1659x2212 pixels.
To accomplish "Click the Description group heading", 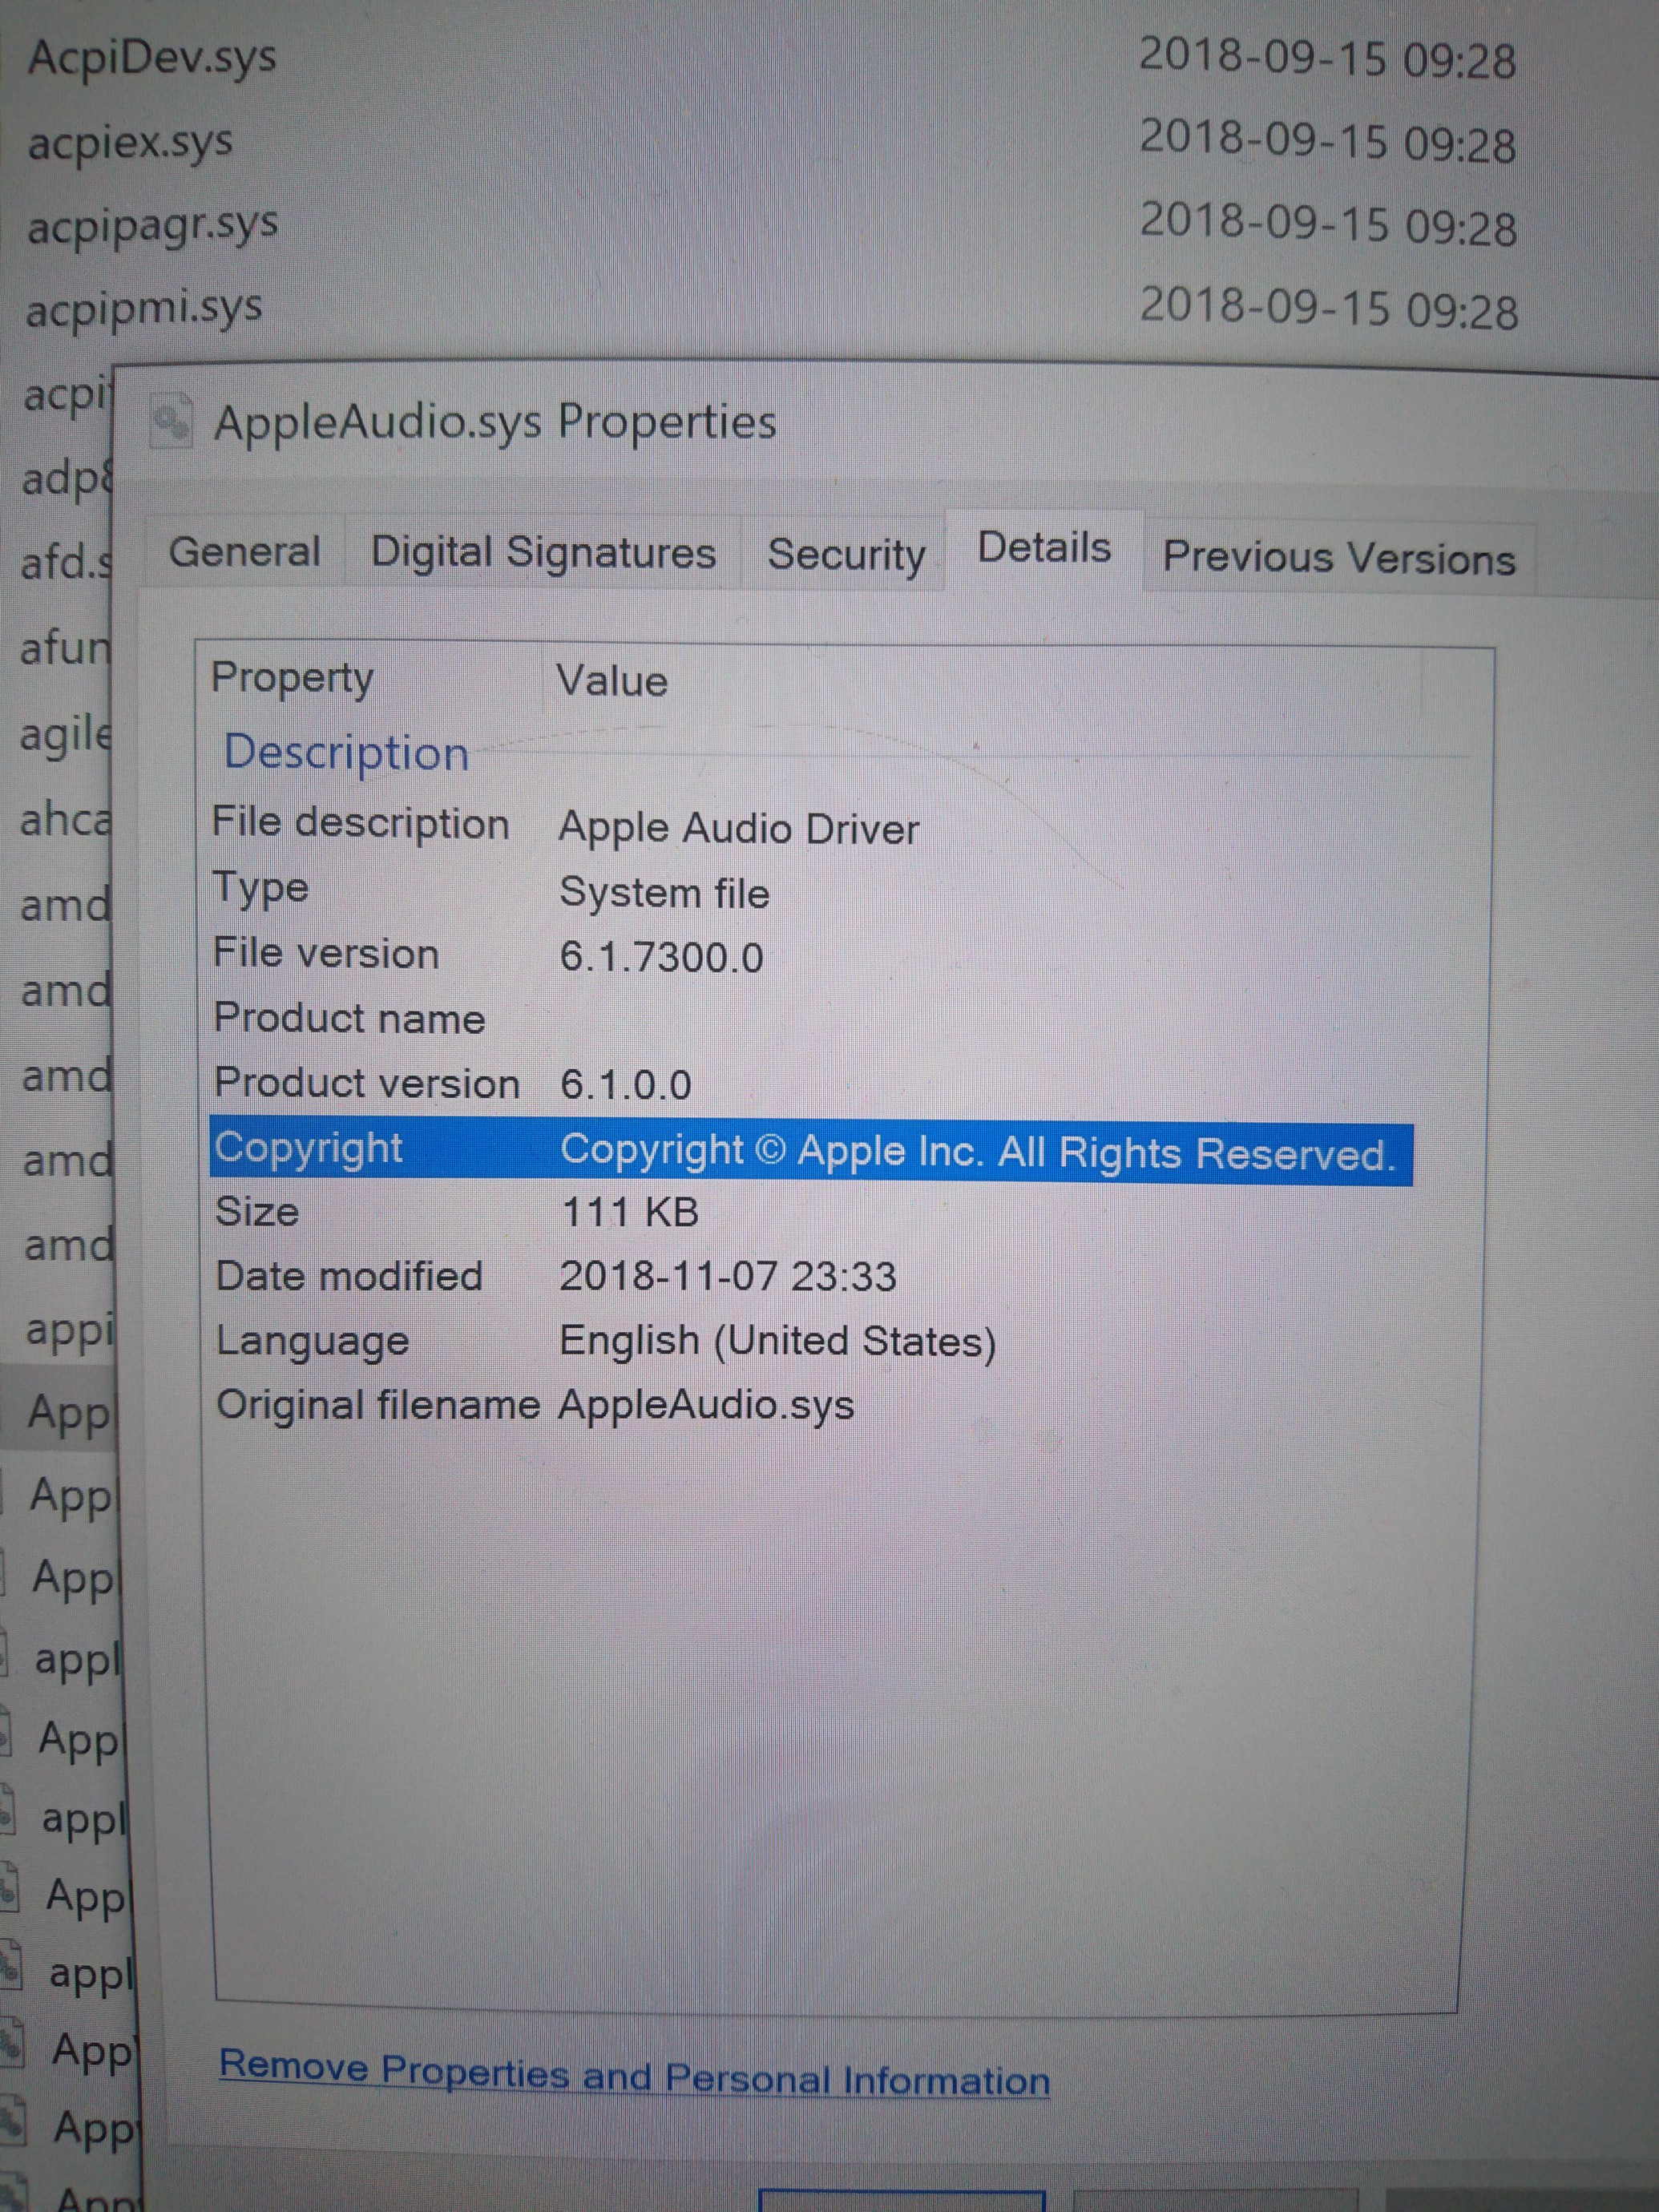I will [x=346, y=753].
